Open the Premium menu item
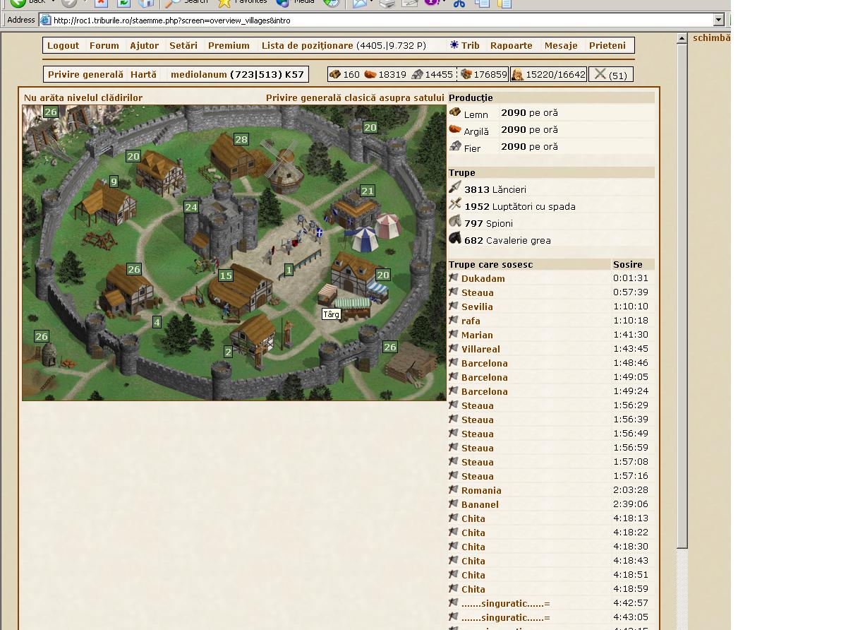 click(229, 45)
